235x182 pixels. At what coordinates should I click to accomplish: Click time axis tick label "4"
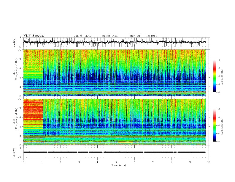[97, 162]
